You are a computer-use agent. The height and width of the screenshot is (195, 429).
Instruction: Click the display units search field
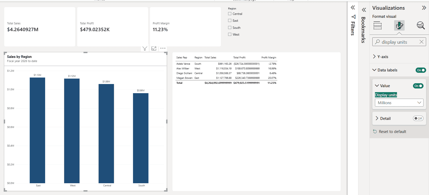click(399, 42)
